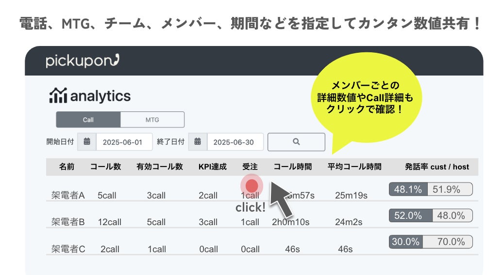Sort by the コール数 column header
The width and height of the screenshot is (504, 275).
point(105,167)
